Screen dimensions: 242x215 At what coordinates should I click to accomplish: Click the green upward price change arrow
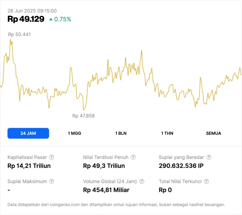pos(51,19)
